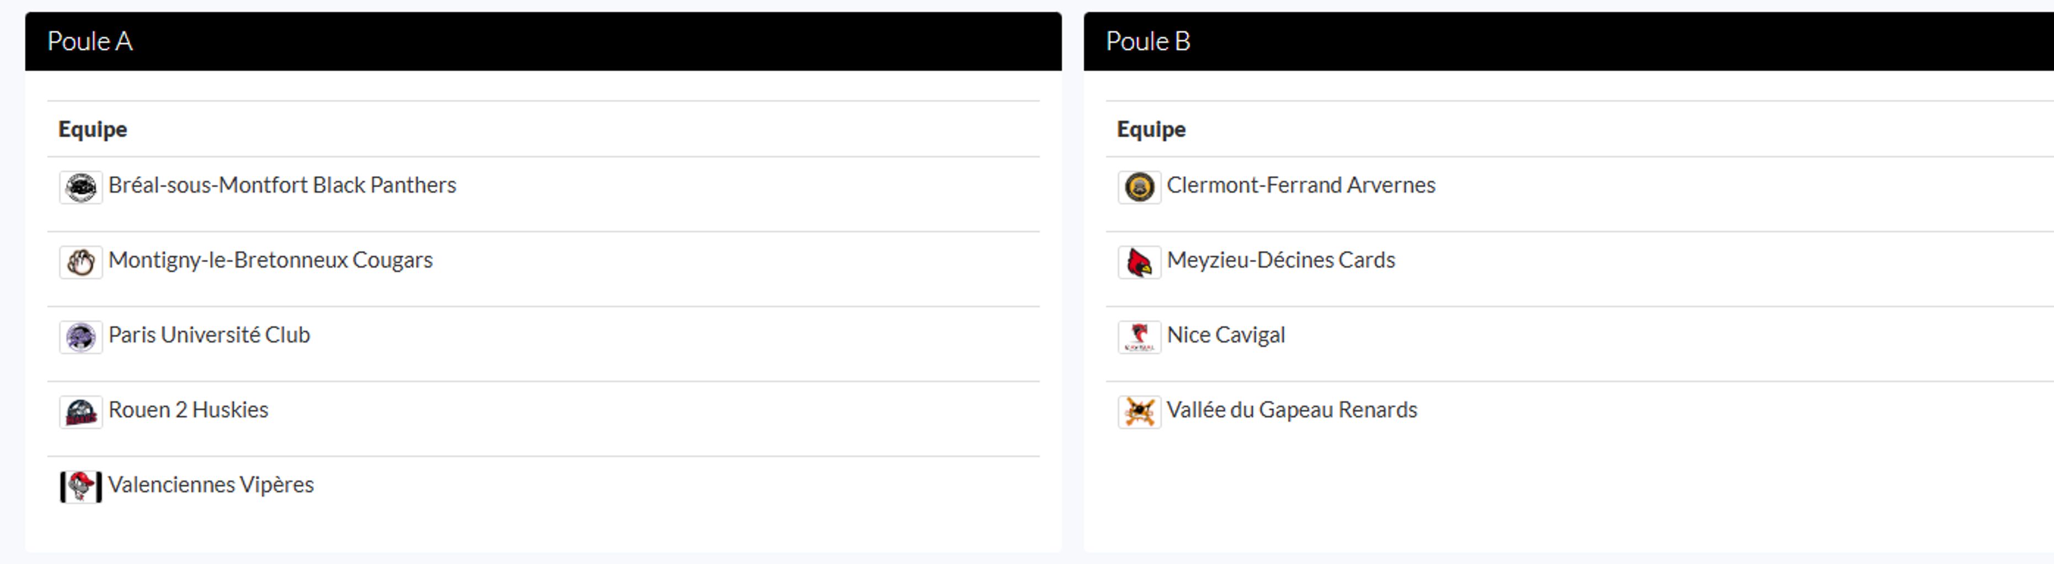Click the Clermont-Ferrand Arvernes round logo
Viewport: 2054px width, 564px height.
click(1139, 187)
